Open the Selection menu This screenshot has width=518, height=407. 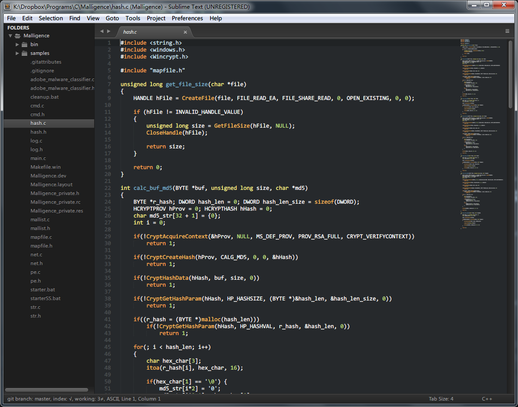pos(51,18)
